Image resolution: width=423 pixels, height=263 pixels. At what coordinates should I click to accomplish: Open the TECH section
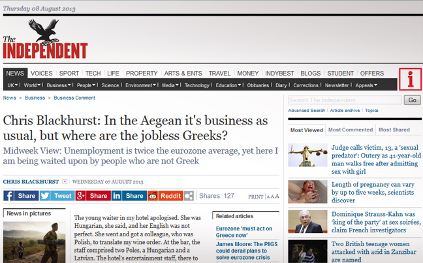(93, 74)
